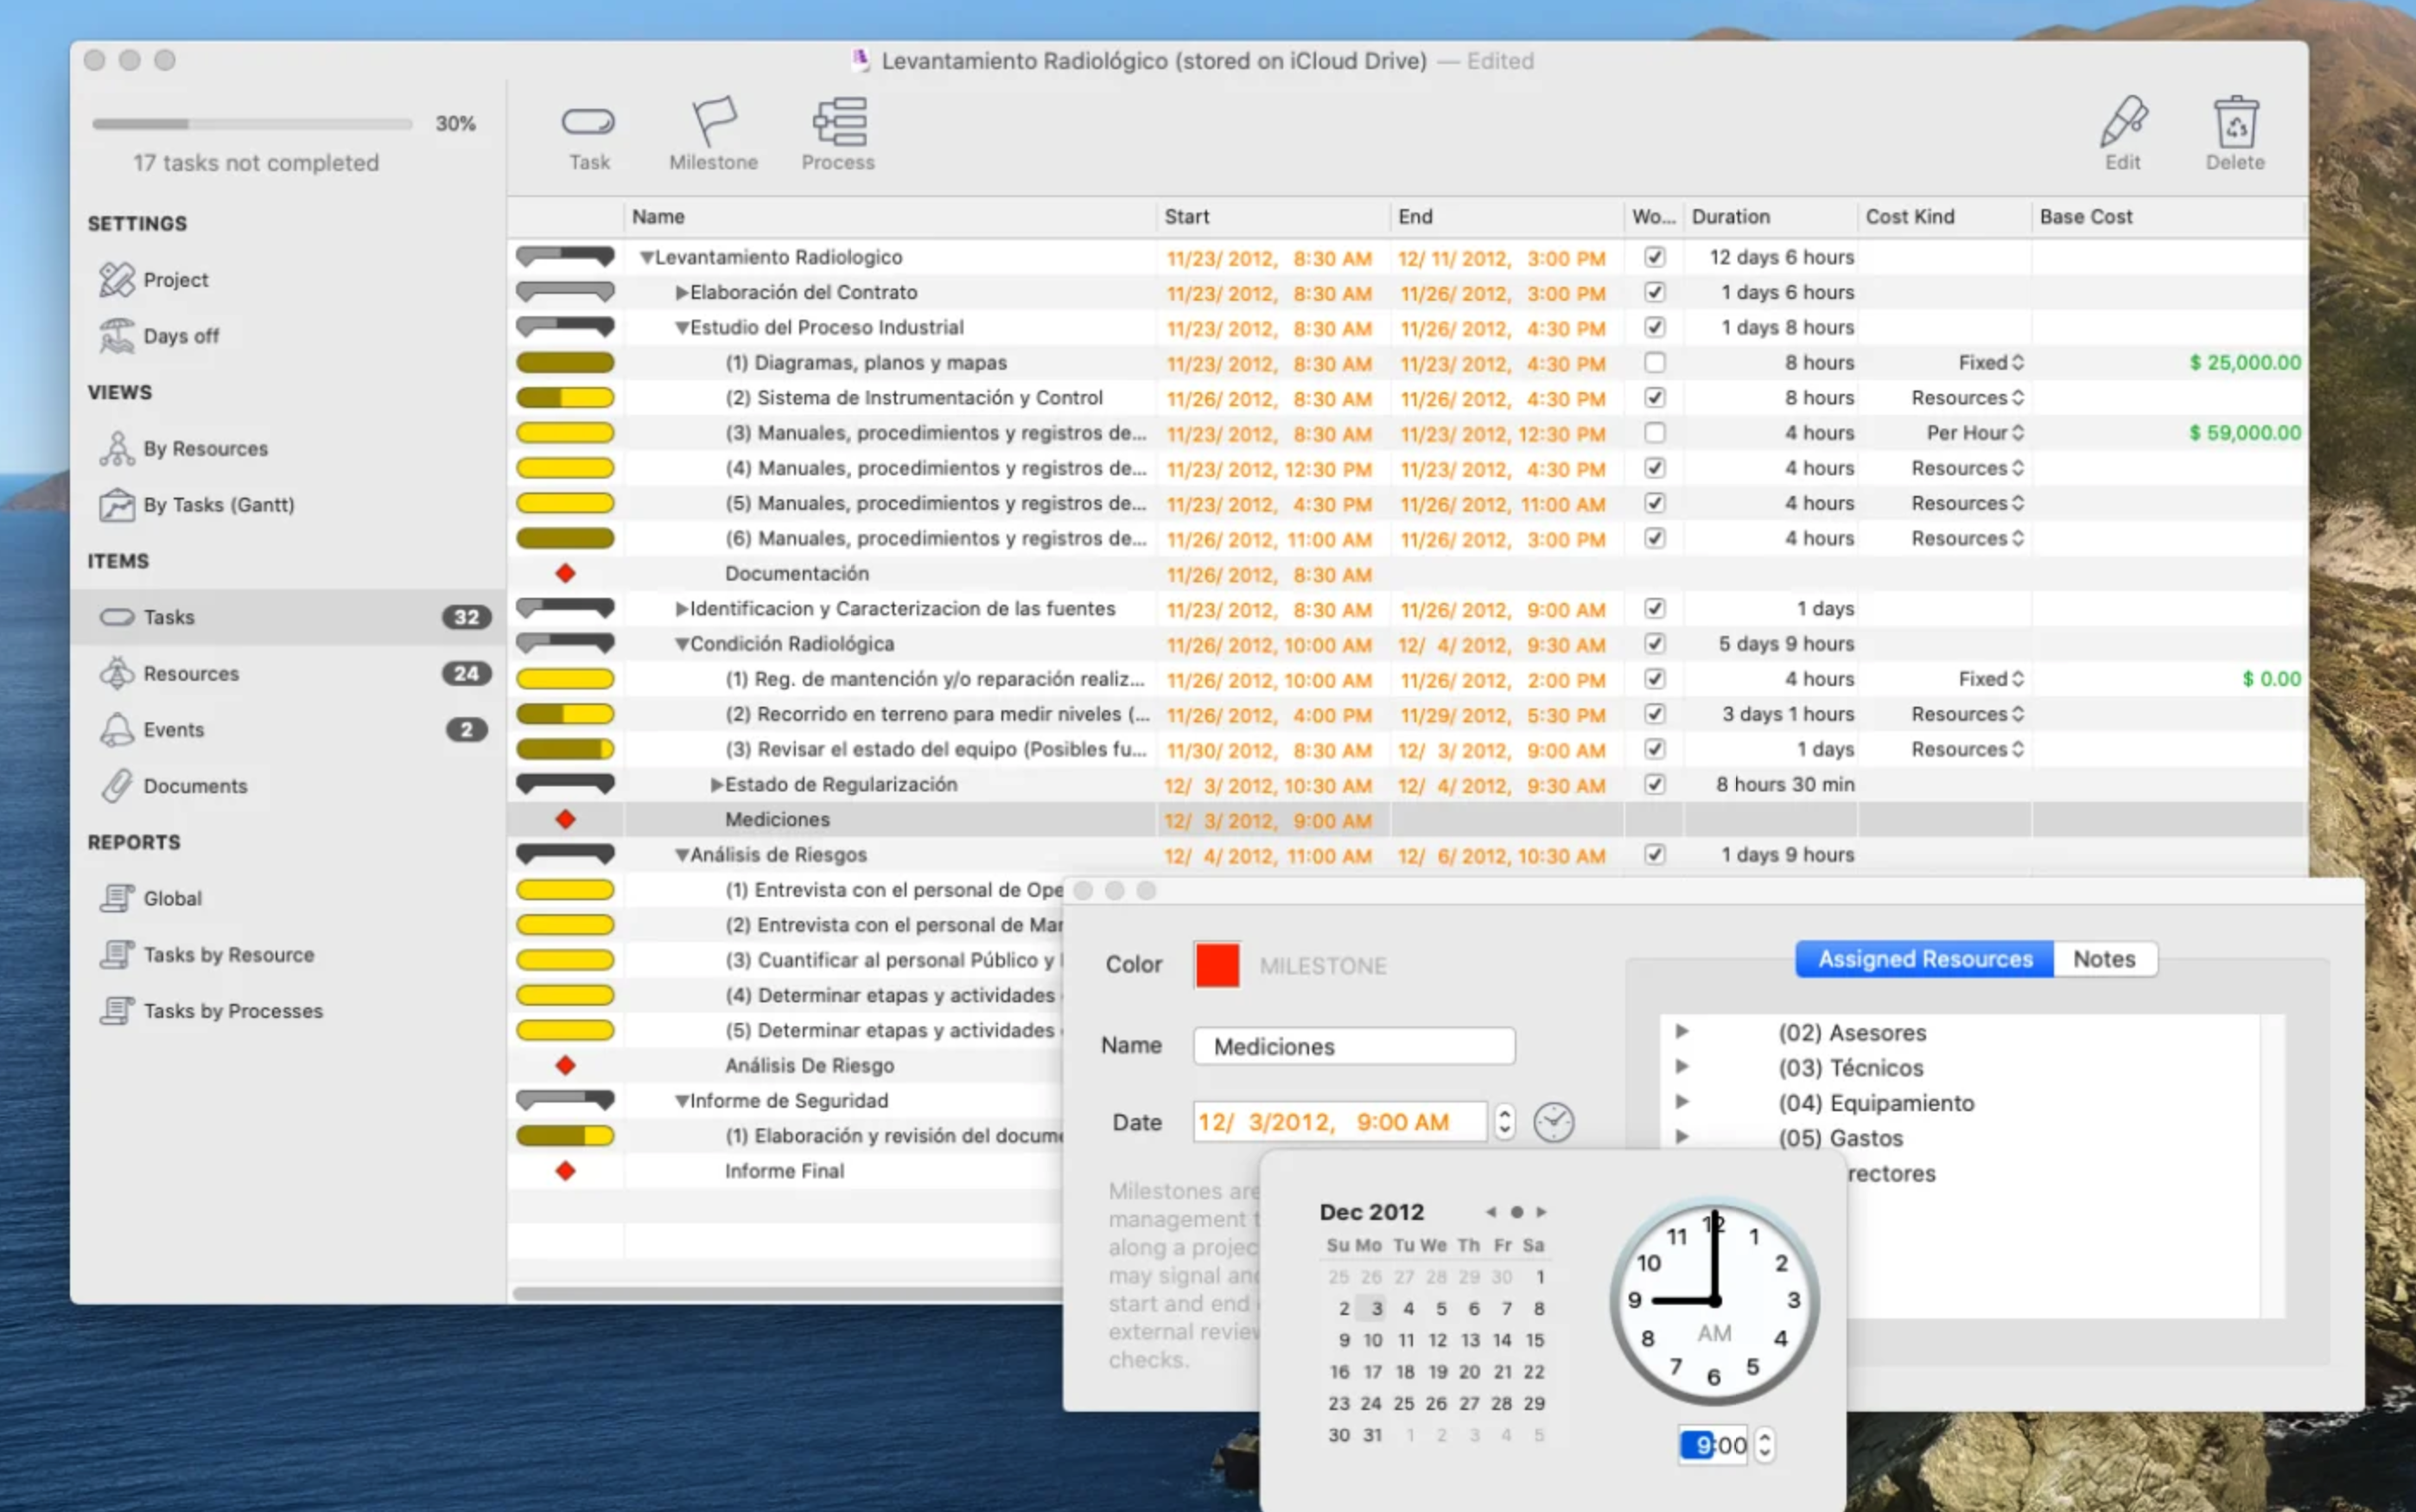The width and height of the screenshot is (2416, 1512).
Task: Switch to Assigned Resources tab
Action: coord(1925,959)
